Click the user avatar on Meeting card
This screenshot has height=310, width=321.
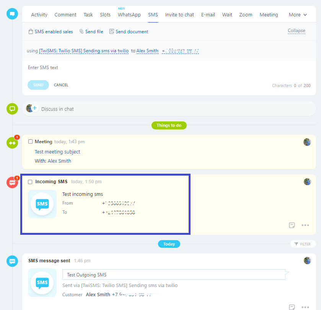[x=307, y=142]
